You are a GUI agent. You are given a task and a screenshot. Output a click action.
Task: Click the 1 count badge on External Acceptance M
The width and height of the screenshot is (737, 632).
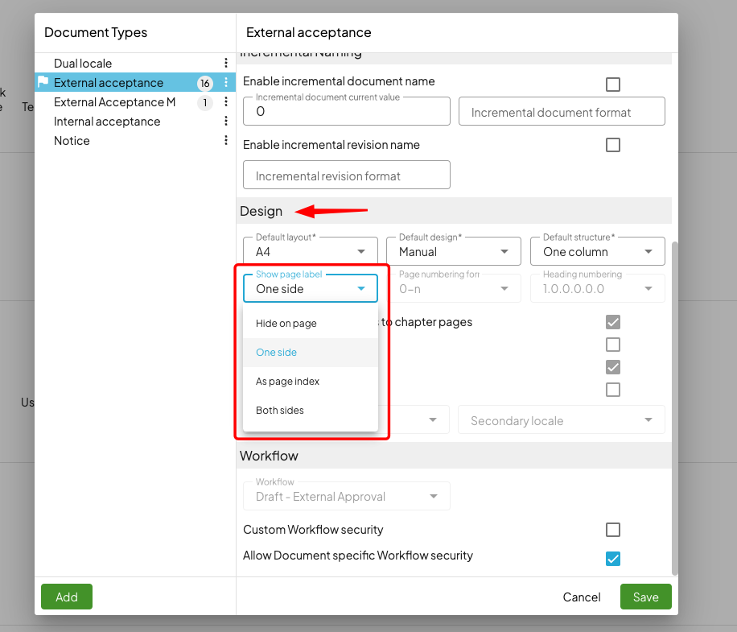coord(205,102)
